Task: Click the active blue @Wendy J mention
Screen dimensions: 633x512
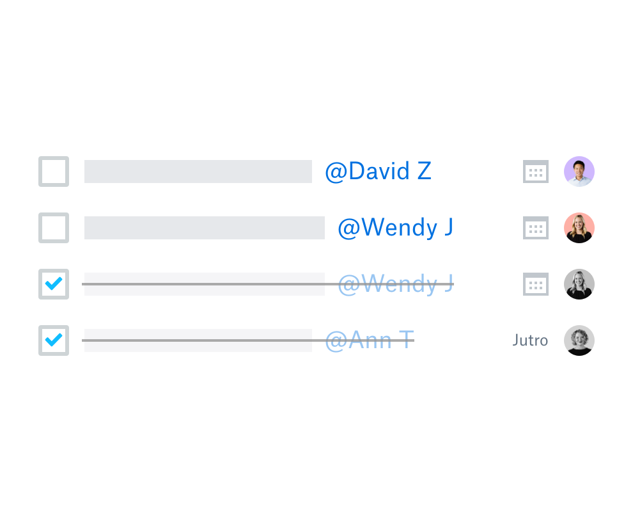Action: (x=395, y=227)
